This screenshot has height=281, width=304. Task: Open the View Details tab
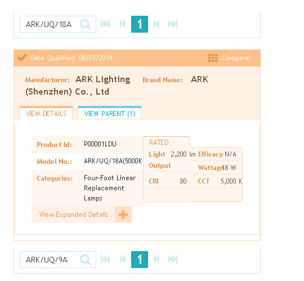point(46,113)
